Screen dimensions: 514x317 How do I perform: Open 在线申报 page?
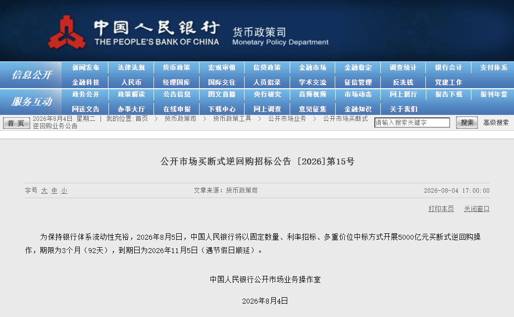click(x=176, y=109)
